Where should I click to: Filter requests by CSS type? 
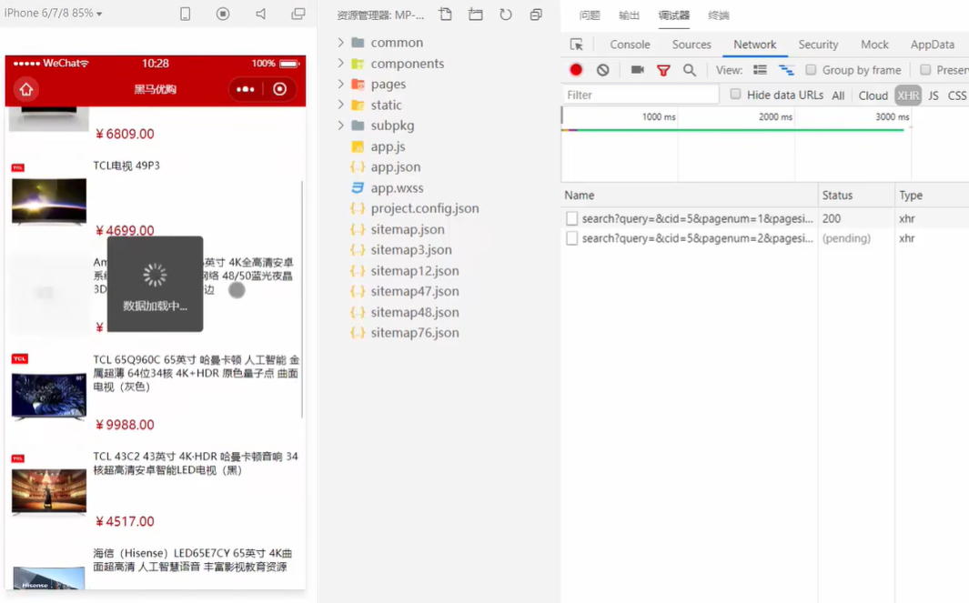click(956, 95)
